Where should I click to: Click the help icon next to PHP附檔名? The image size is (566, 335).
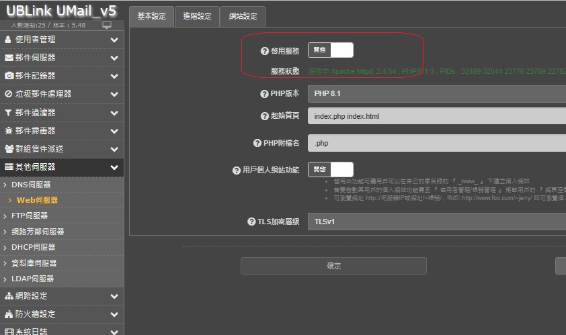(257, 143)
